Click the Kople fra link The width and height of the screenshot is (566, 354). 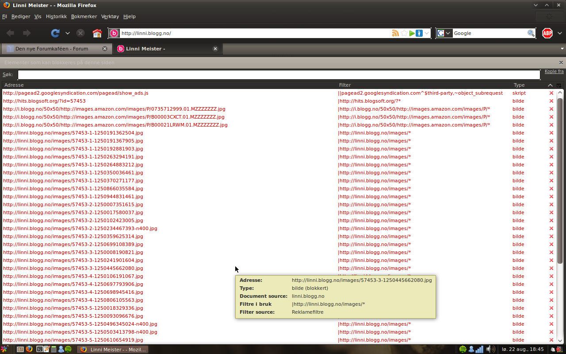coord(554,71)
